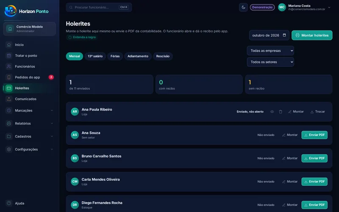Click the AS avatar for Ana Souza
This screenshot has height=212, width=339.
pyautogui.click(x=75, y=135)
